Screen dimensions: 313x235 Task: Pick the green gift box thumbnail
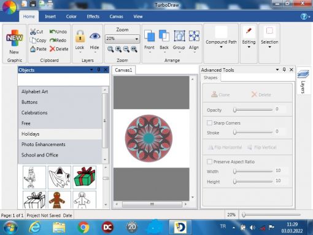pyautogui.click(x=85, y=177)
